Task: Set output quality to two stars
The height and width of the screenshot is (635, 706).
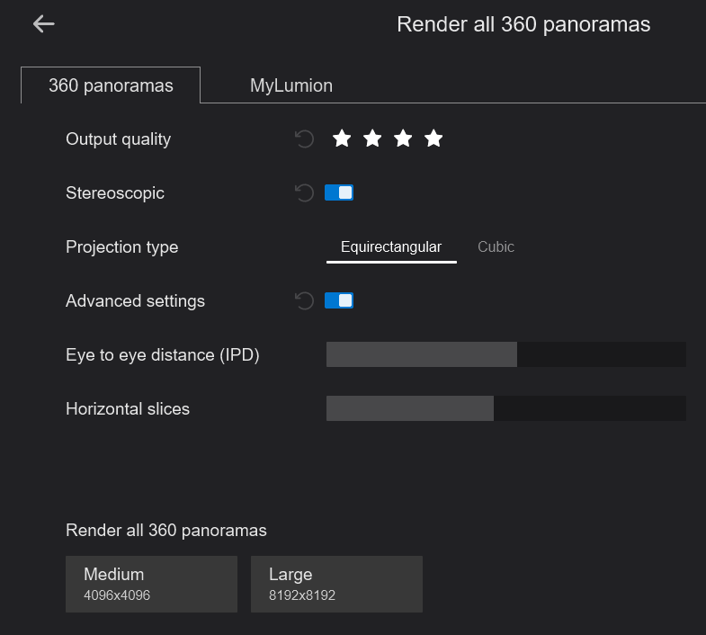Action: (x=372, y=139)
